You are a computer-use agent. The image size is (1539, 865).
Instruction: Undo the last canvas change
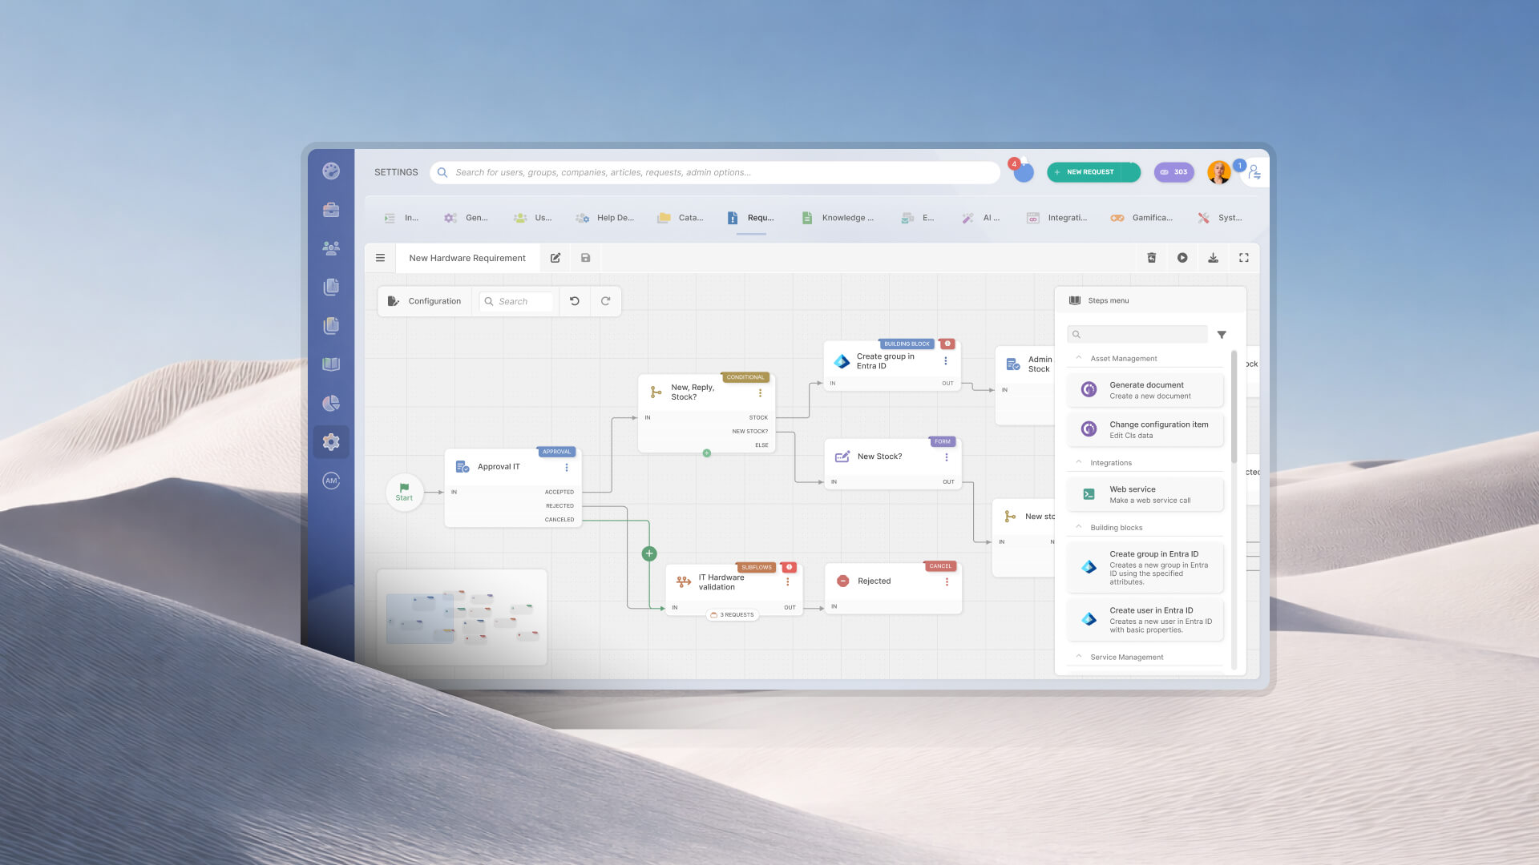click(575, 301)
